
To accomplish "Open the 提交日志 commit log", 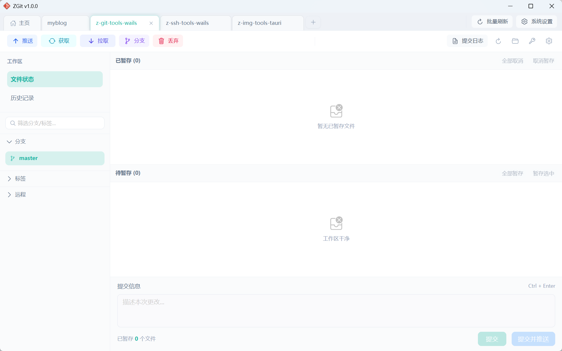I will (467, 41).
